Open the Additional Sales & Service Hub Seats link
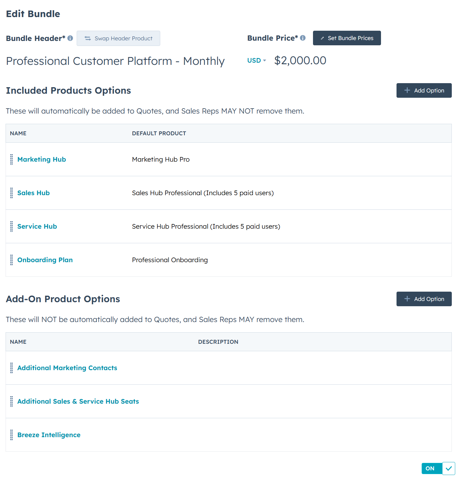The image size is (458, 484). (x=78, y=401)
